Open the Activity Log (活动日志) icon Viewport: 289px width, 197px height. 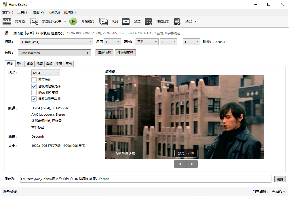click(x=148, y=21)
